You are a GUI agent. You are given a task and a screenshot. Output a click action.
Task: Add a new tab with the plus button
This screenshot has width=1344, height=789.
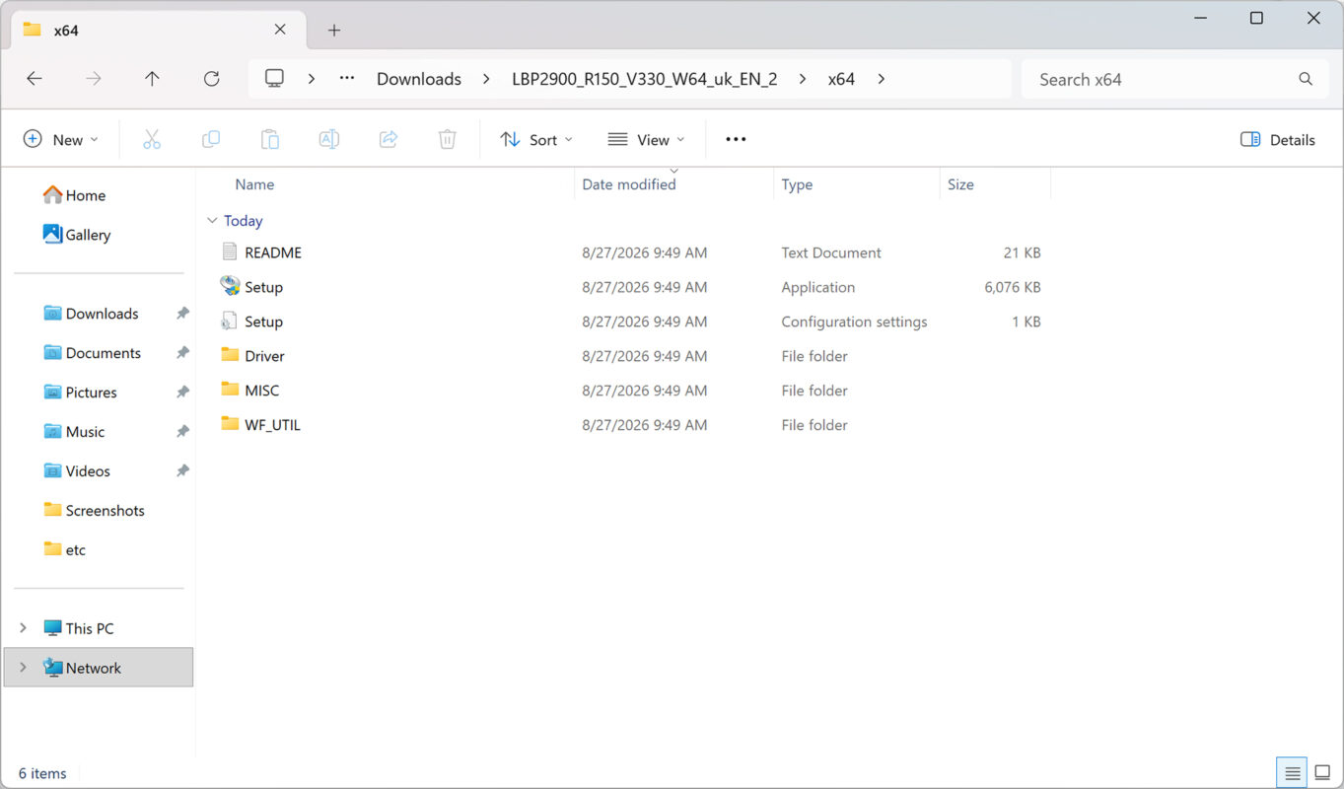click(x=334, y=31)
